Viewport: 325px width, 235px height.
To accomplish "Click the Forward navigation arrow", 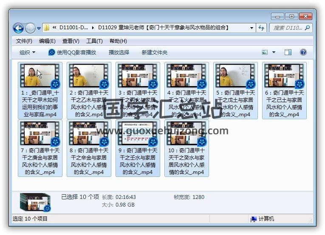I will pyautogui.click(x=30, y=28).
